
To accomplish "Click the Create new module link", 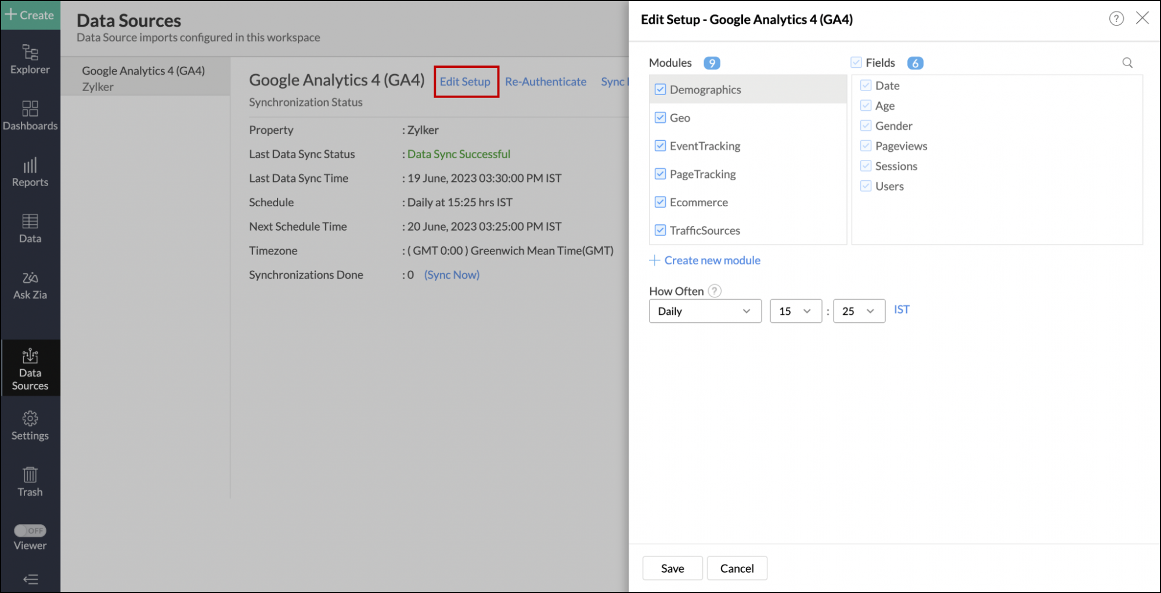I will click(x=712, y=260).
